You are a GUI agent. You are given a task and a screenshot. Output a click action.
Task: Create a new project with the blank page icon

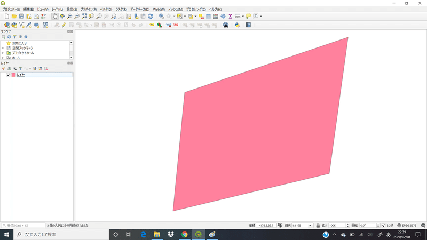pos(7,17)
